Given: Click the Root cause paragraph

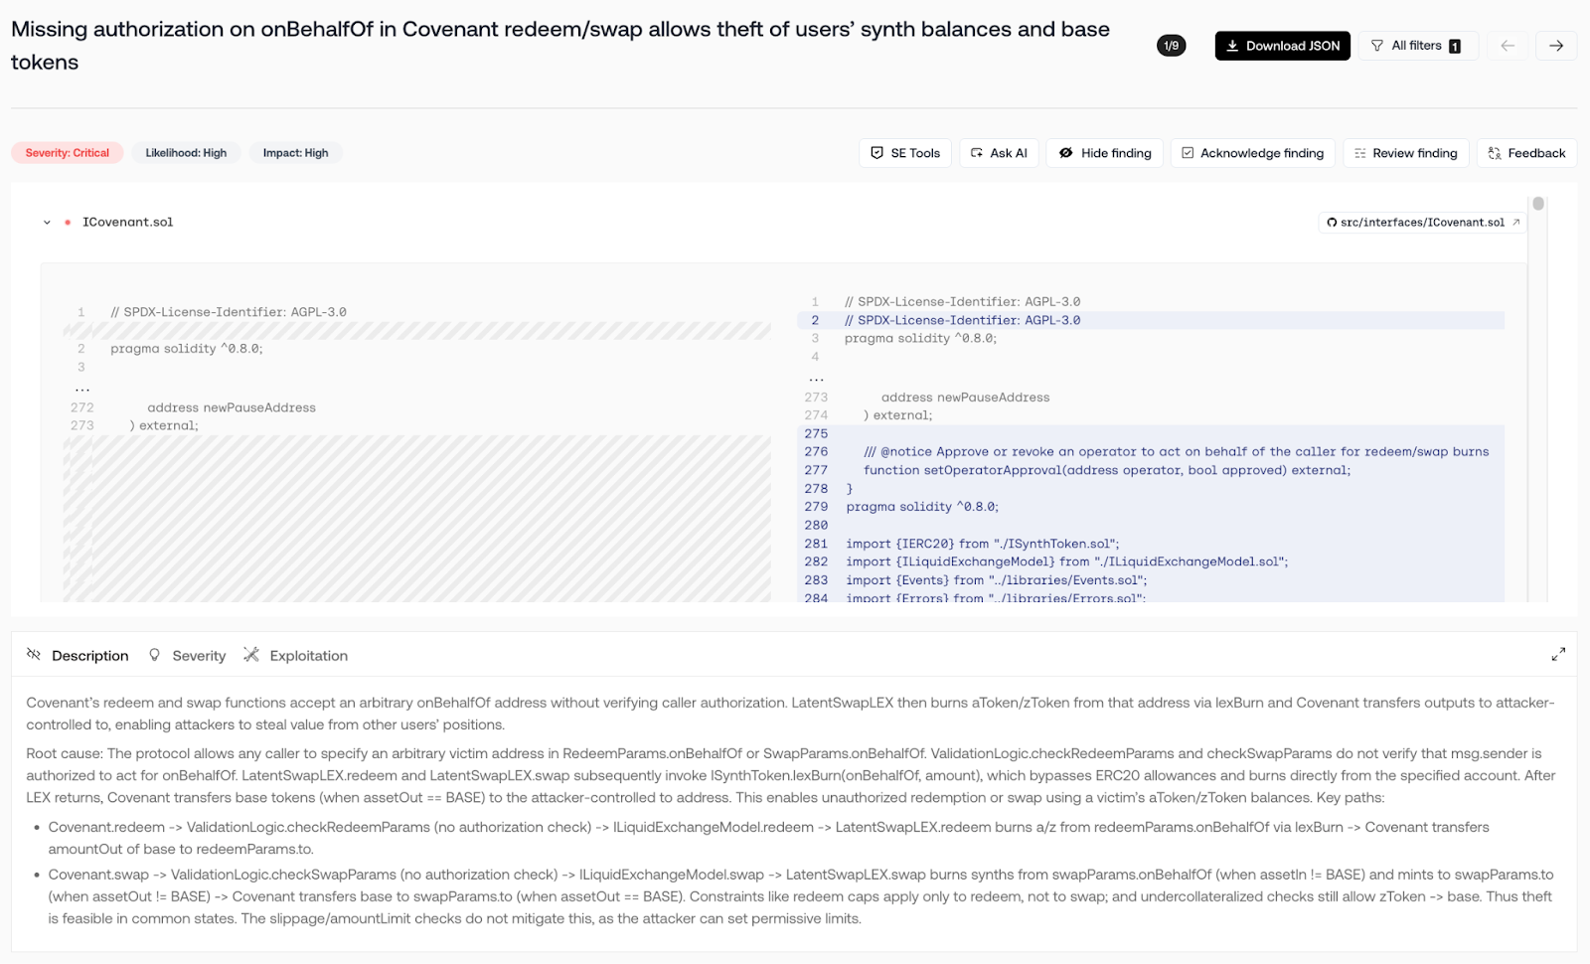Looking at the screenshot, I should pos(791,775).
